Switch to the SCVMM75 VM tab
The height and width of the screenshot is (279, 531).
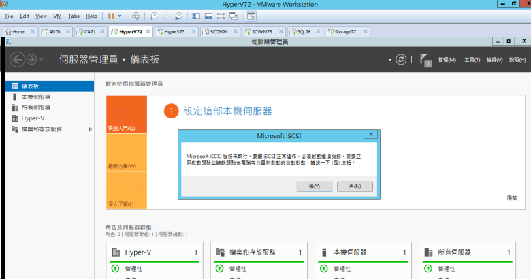click(x=261, y=31)
